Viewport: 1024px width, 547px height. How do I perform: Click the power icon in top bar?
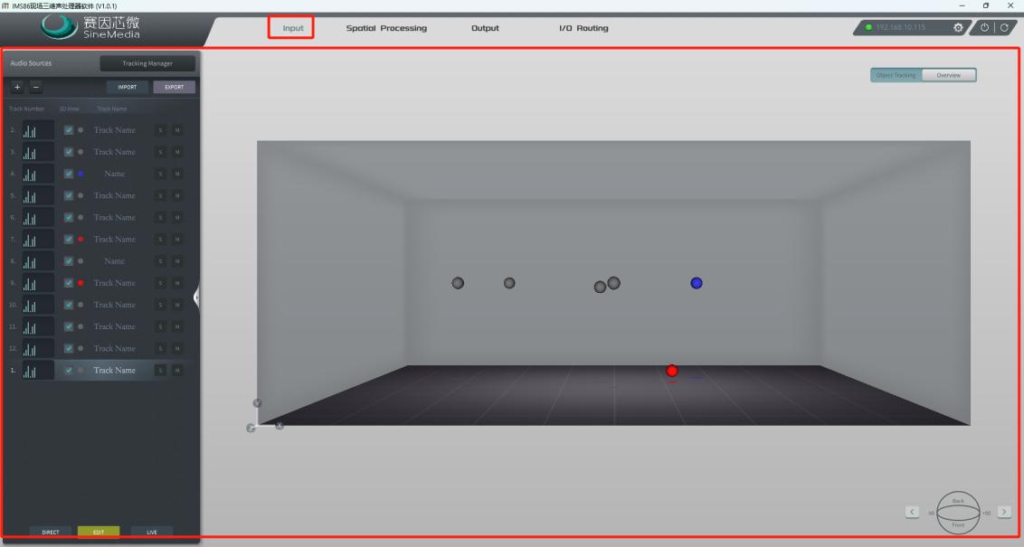tap(984, 27)
